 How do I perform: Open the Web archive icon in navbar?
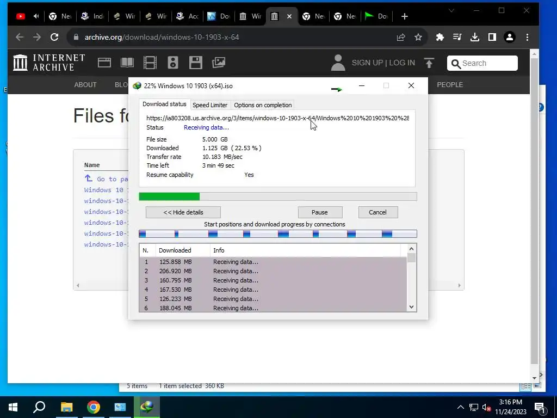(x=104, y=63)
